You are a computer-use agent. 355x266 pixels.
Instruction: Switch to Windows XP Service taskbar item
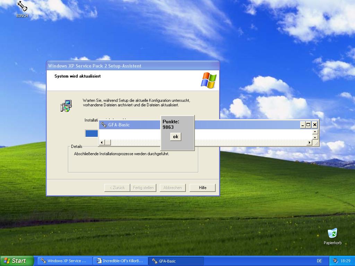(65, 261)
